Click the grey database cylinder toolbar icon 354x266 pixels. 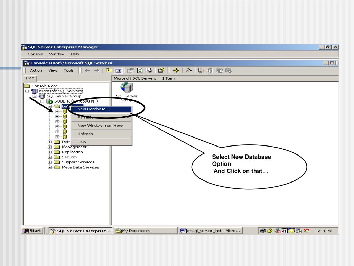[x=210, y=71]
